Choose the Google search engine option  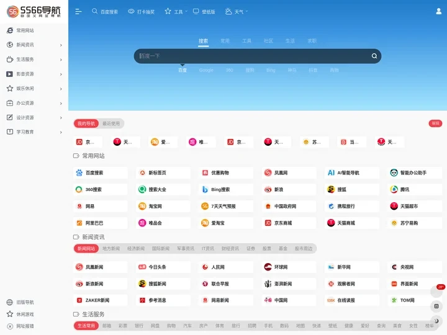[206, 70]
